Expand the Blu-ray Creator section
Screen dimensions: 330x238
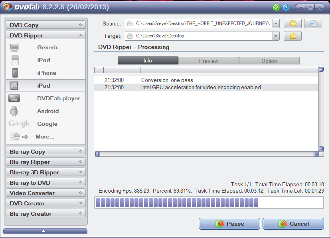tap(45, 213)
